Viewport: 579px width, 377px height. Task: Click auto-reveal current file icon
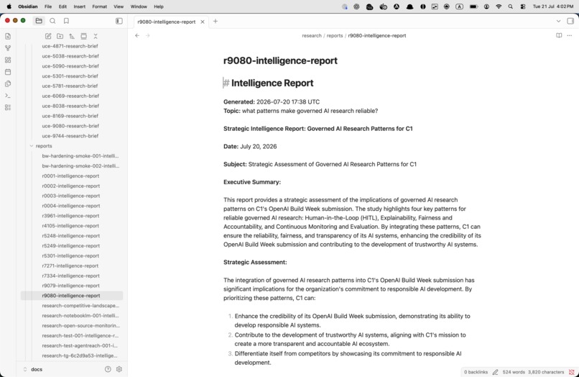84,36
